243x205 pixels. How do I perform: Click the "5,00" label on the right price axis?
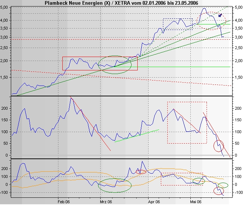[239, 7]
